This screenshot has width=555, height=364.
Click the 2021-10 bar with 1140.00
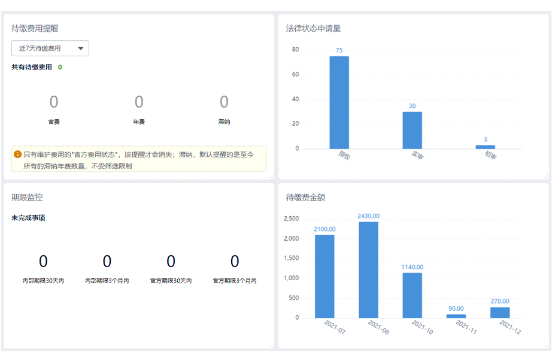pyautogui.click(x=412, y=295)
